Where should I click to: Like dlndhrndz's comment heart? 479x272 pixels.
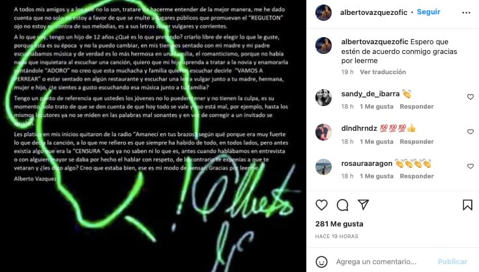[x=471, y=131]
